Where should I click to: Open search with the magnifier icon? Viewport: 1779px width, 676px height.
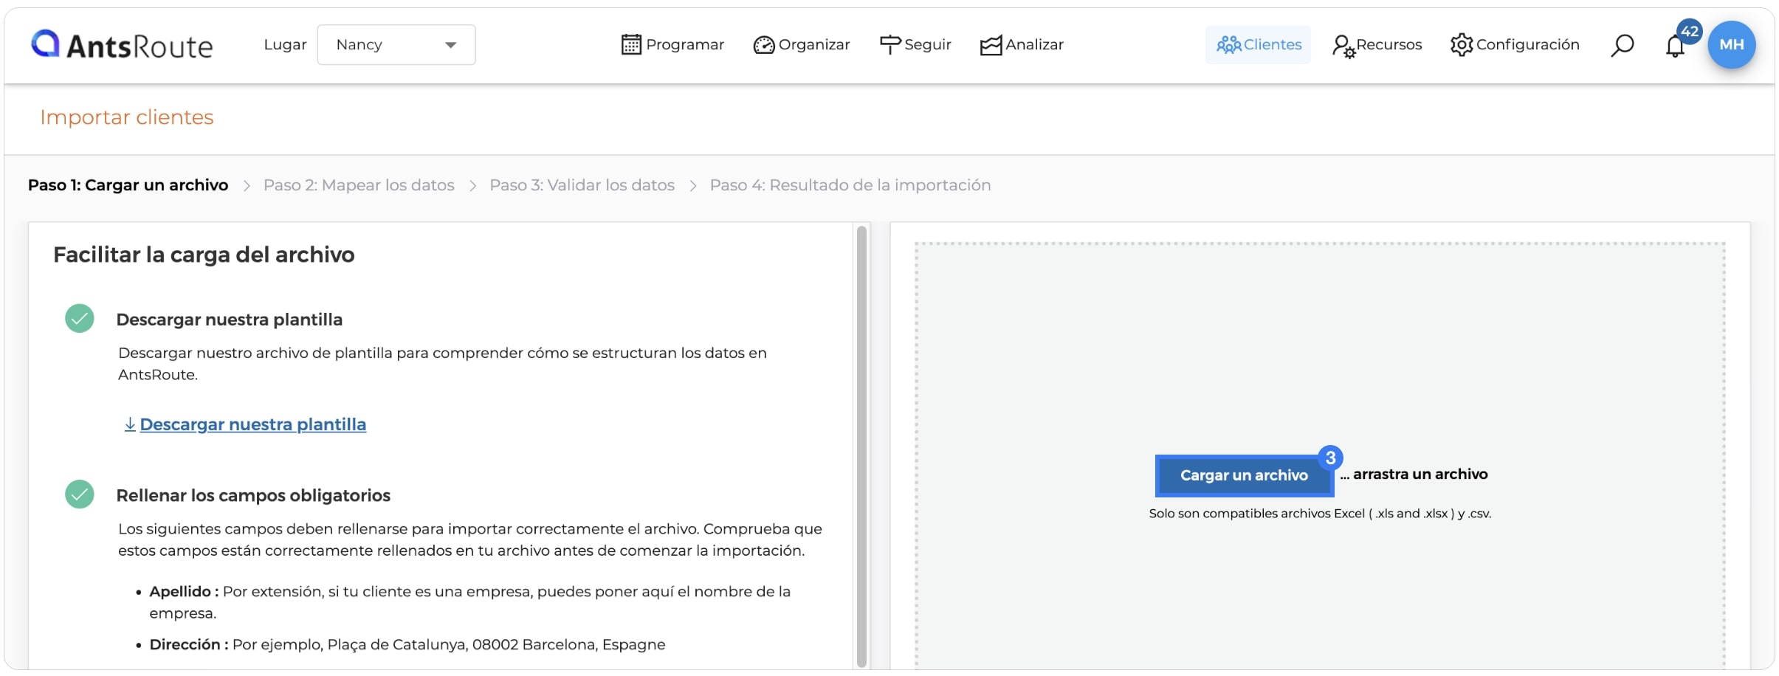click(x=1622, y=46)
